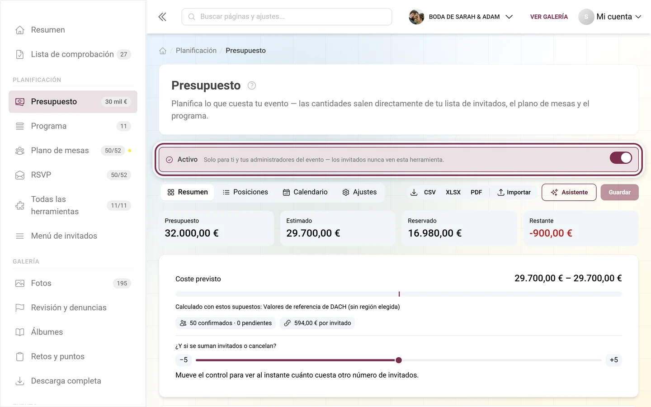
Task: Click the Plano de mesas people icon
Action: [20, 151]
